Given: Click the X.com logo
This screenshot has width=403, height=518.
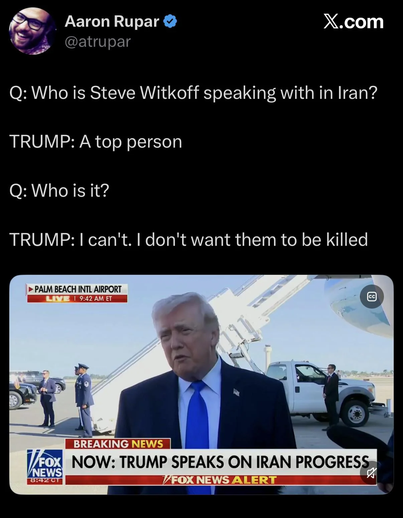Looking at the screenshot, I should click(x=354, y=22).
